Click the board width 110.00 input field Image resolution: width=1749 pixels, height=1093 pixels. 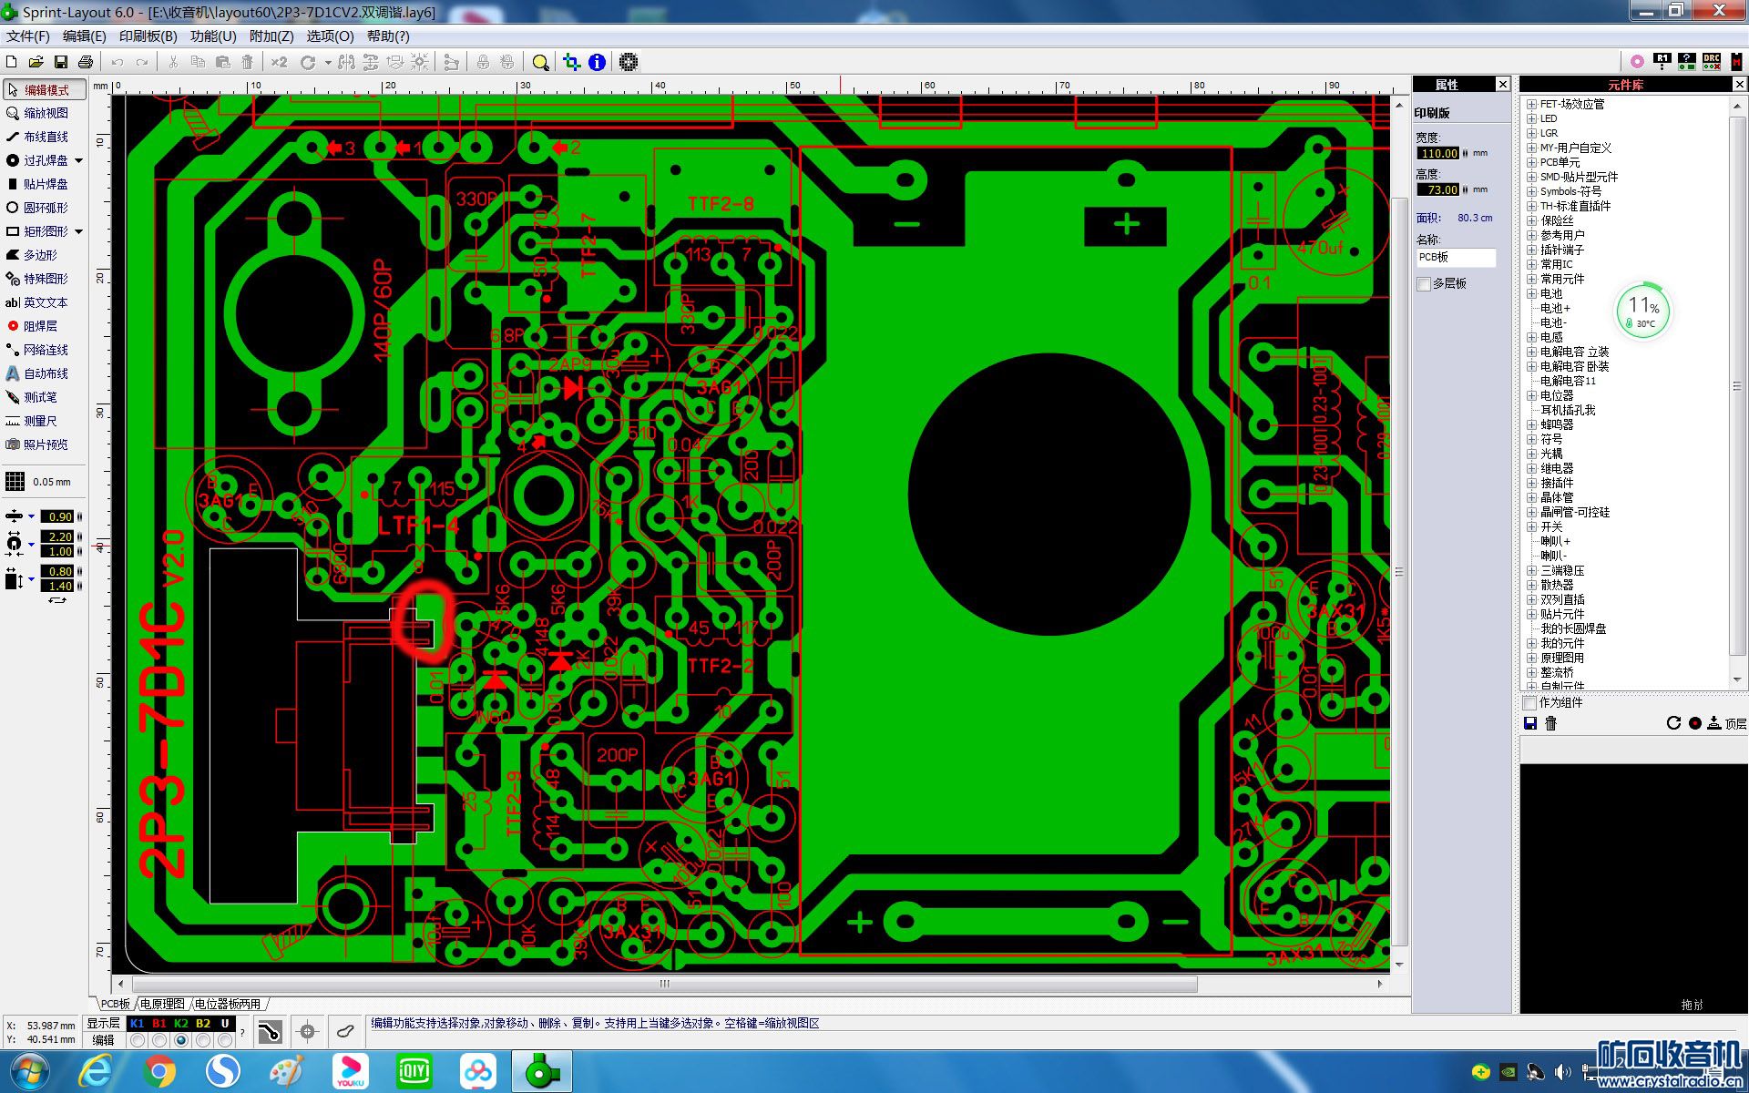pyautogui.click(x=1438, y=153)
